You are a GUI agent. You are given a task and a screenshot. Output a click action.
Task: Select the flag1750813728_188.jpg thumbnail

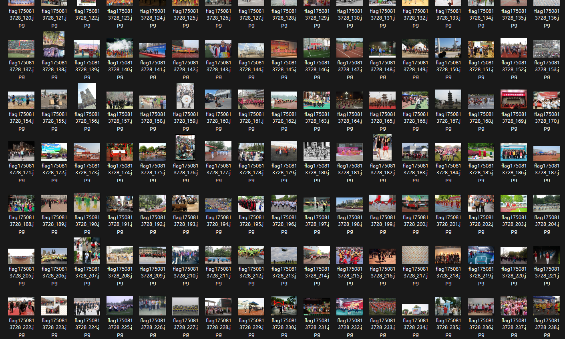[21, 203]
